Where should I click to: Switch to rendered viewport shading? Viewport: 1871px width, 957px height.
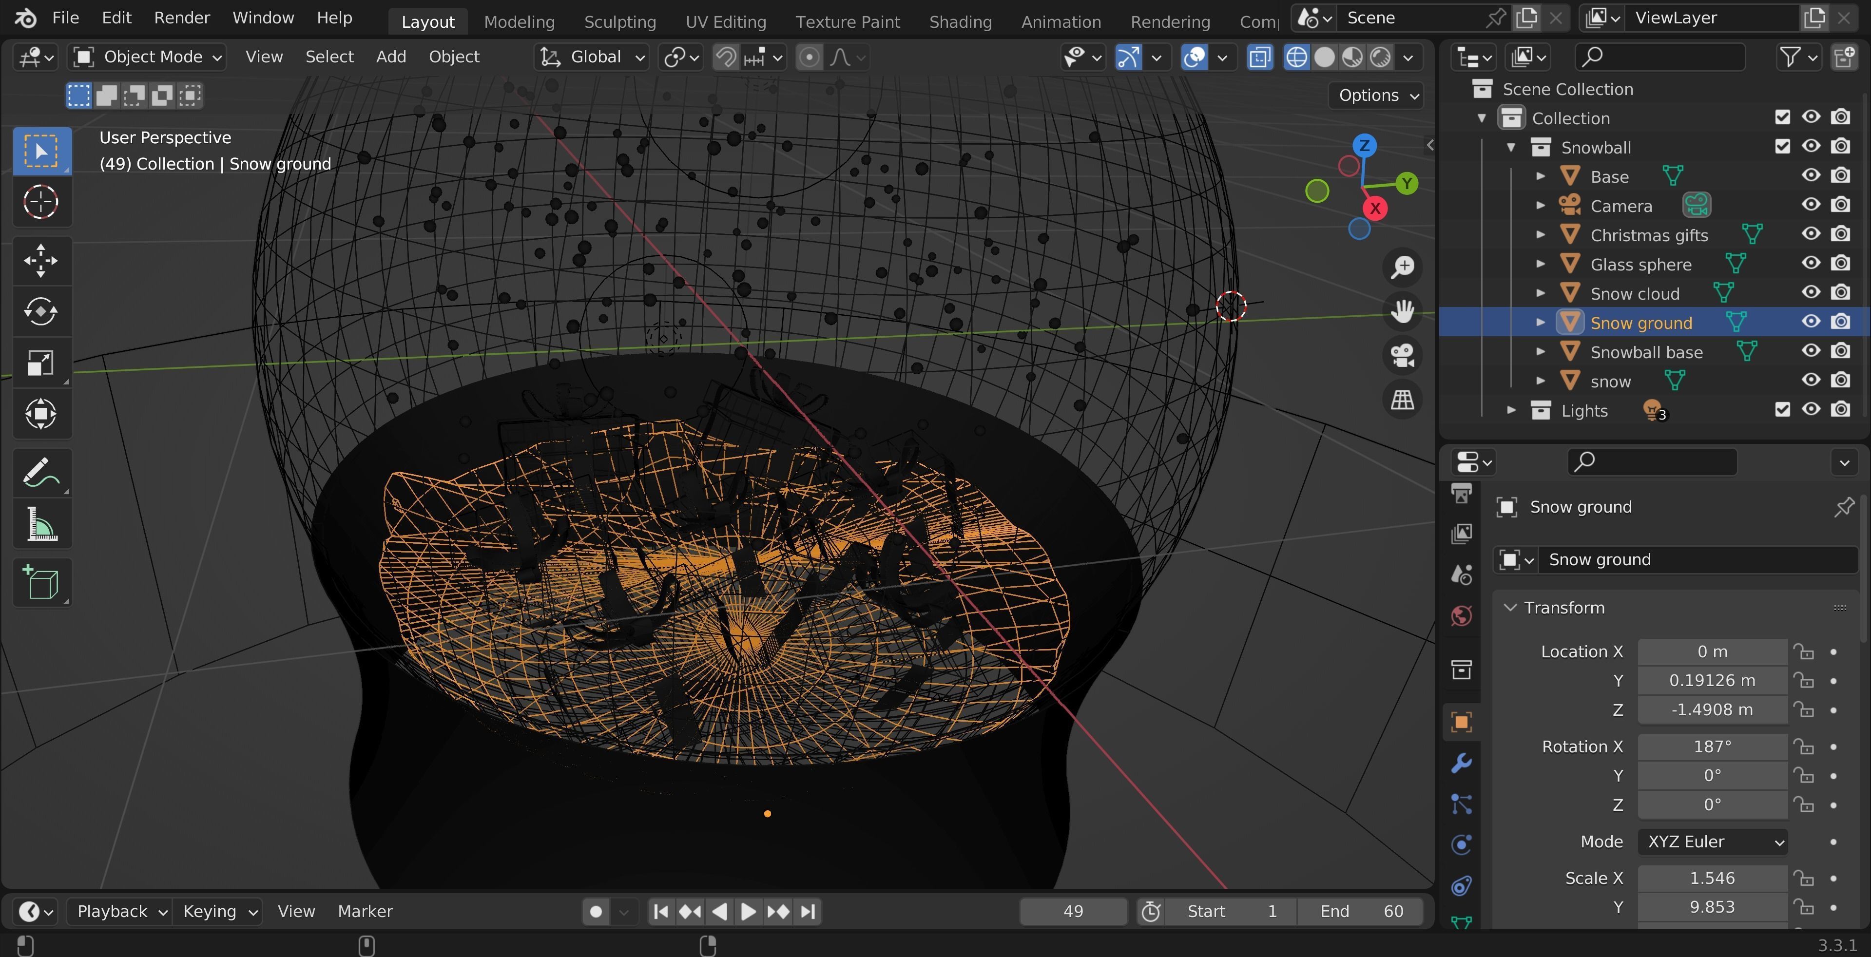click(x=1380, y=57)
